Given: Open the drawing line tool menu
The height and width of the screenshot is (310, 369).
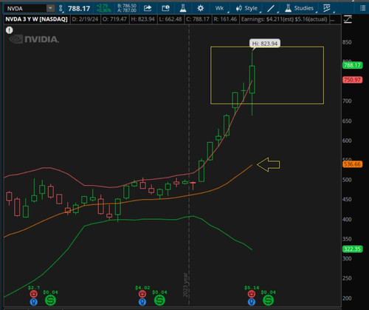Looking at the screenshot, I should click(272, 9).
